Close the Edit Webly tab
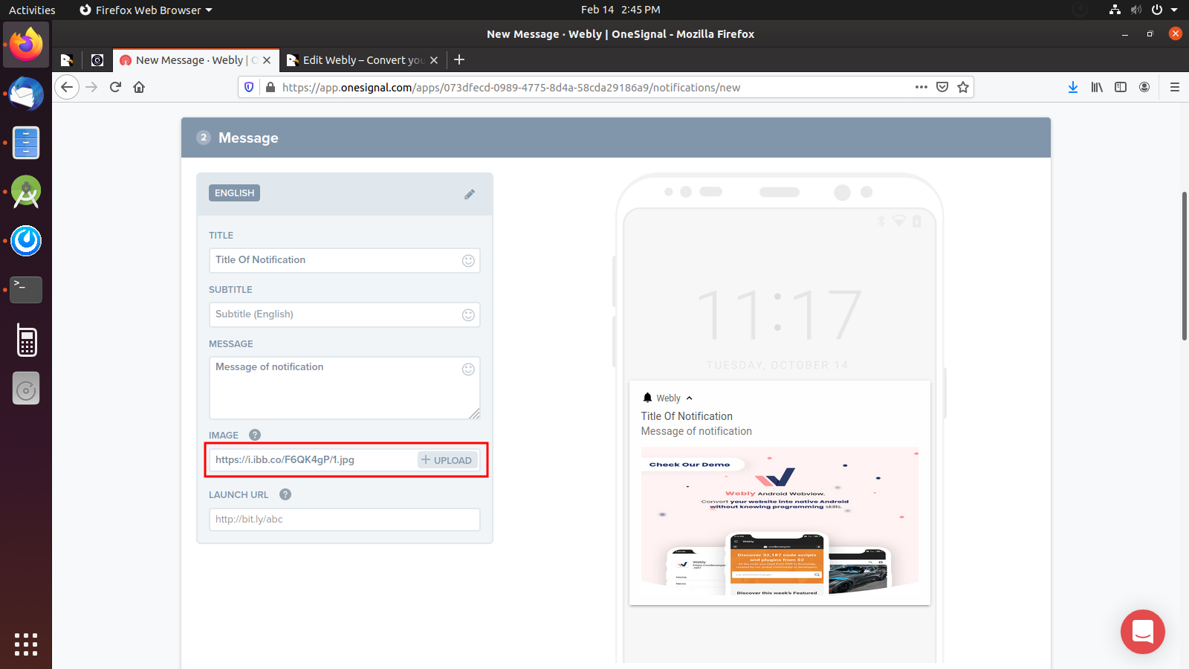The width and height of the screenshot is (1189, 669). click(434, 60)
